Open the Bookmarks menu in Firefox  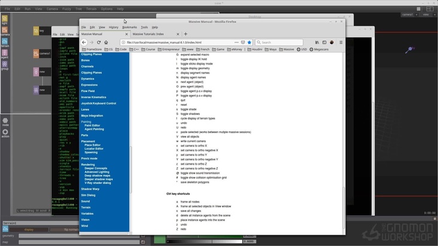coord(129,27)
